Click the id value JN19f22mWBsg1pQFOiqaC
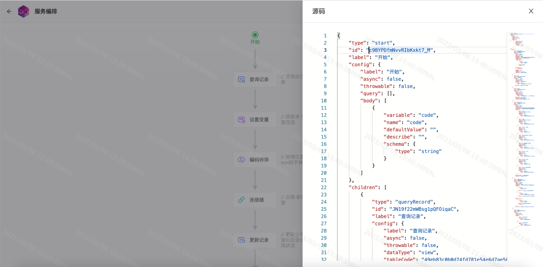The image size is (543, 267). pyautogui.click(x=422, y=209)
